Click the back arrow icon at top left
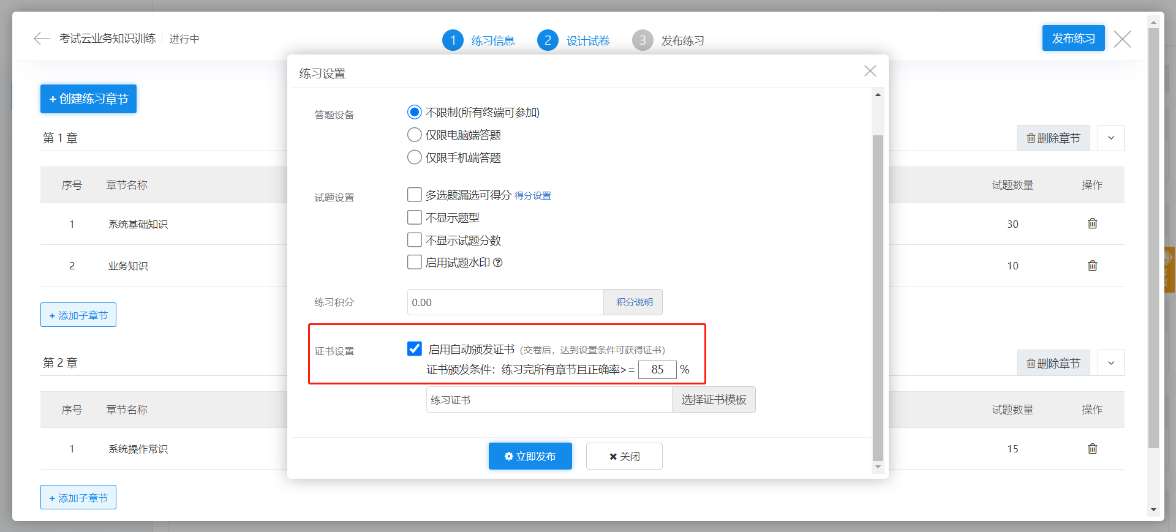Viewport: 1176px width, 532px height. [42, 39]
